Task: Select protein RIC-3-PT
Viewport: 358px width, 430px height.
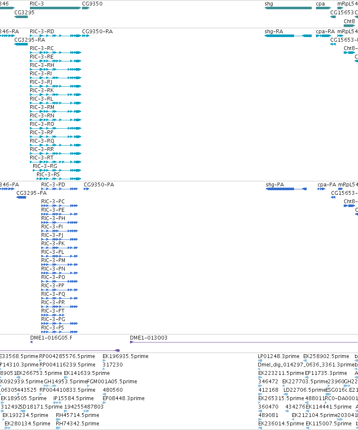Action: point(53,311)
